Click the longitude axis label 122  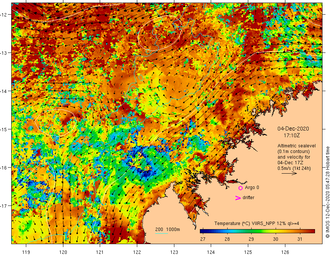click(137, 252)
